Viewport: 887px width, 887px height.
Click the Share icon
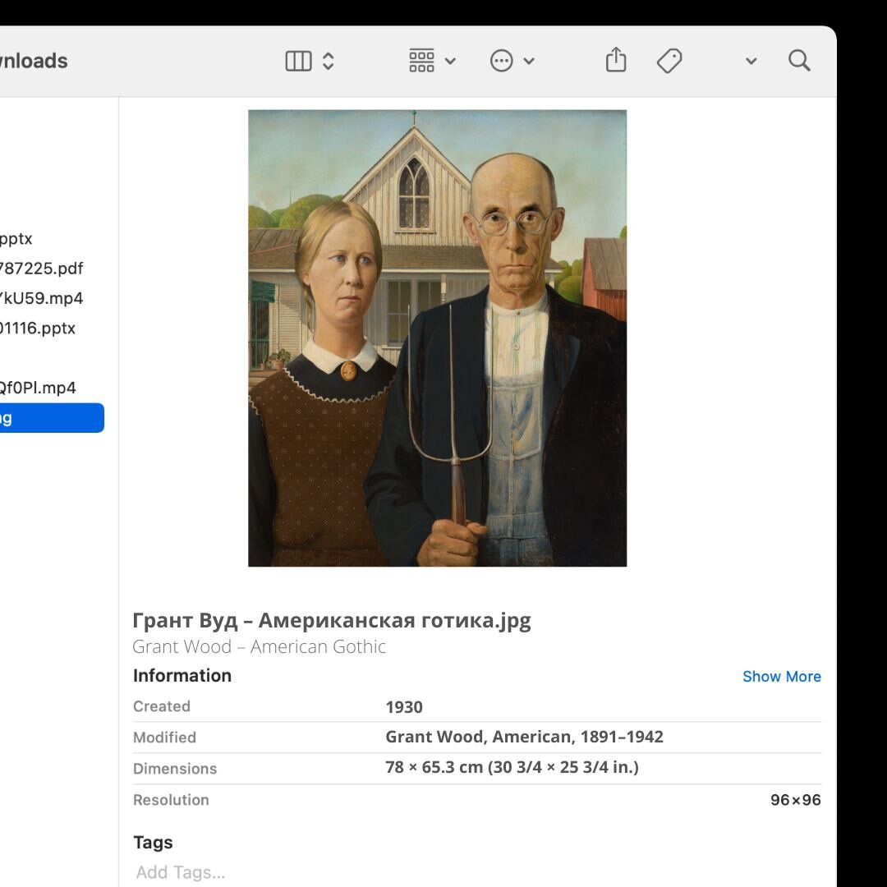pos(616,59)
